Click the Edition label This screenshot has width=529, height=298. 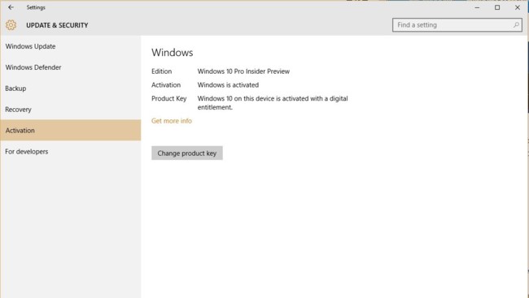(162, 71)
